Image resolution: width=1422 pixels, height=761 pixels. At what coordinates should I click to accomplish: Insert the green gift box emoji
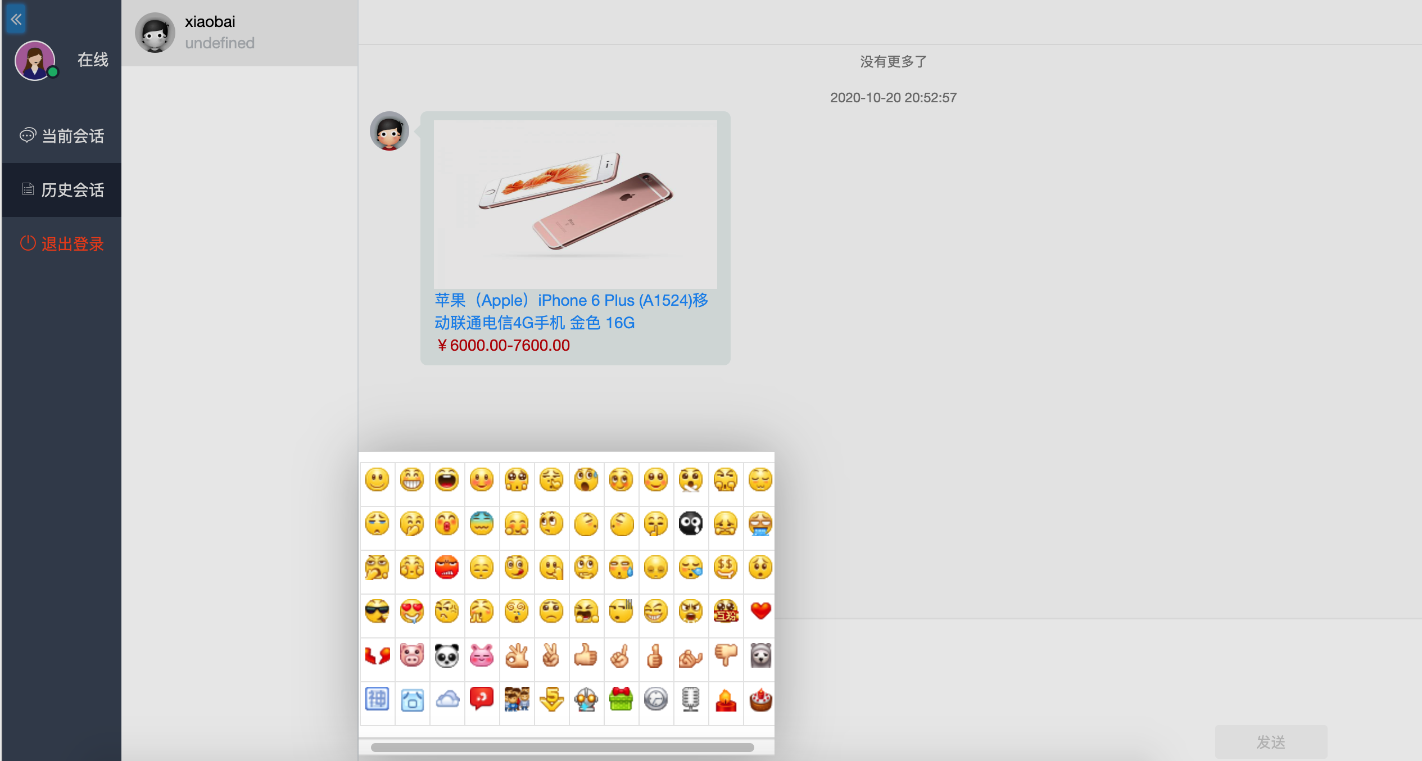[621, 699]
